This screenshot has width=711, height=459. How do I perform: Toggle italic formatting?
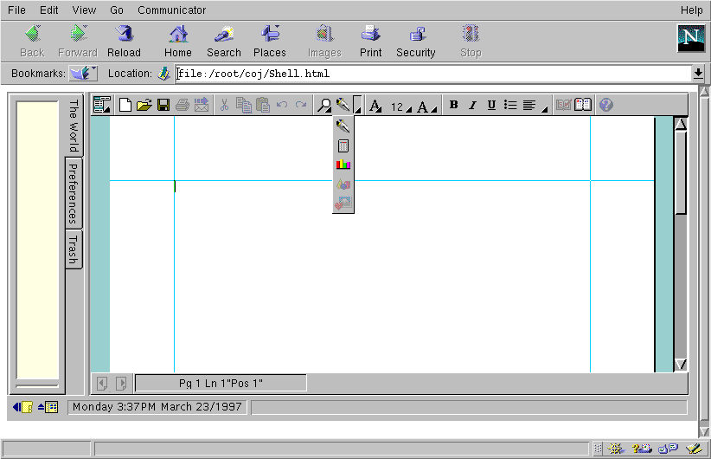pos(472,106)
